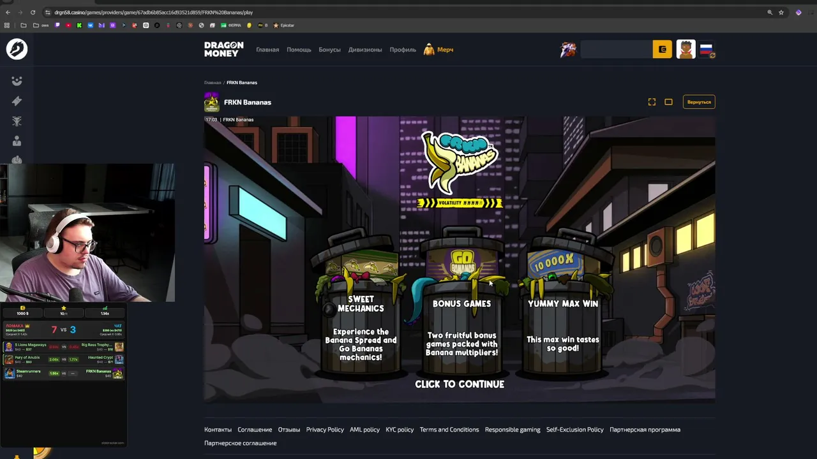The width and height of the screenshot is (817, 459).
Task: Open the Партнерское соглашение link
Action: coord(241,443)
